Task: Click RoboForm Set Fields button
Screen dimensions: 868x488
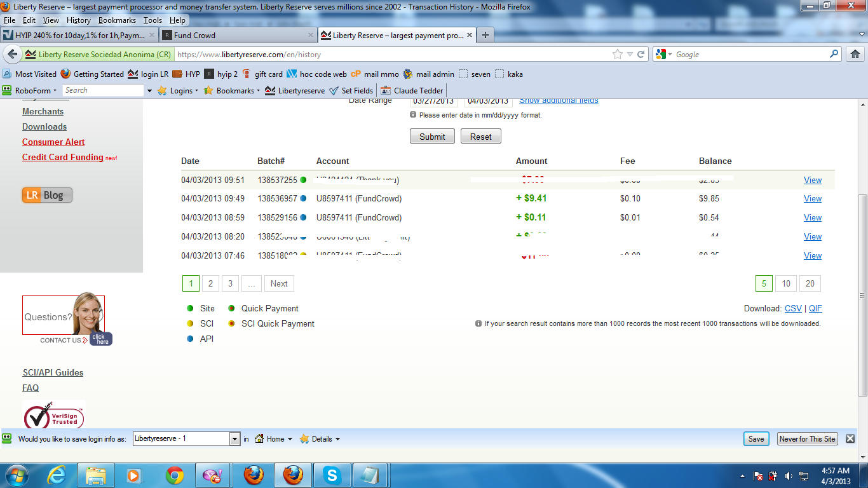Action: (x=351, y=91)
